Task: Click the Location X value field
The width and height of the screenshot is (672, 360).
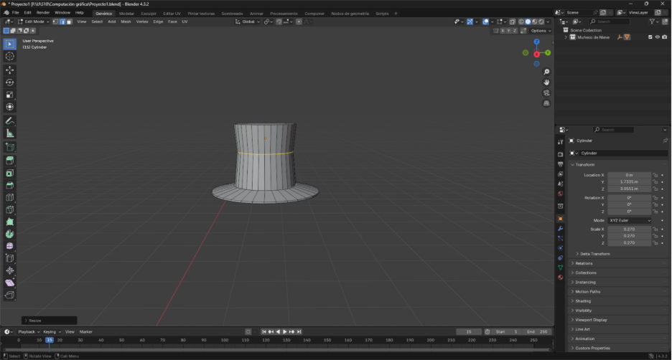Action: pyautogui.click(x=629, y=175)
